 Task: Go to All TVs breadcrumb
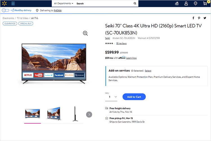pyautogui.click(x=35, y=18)
